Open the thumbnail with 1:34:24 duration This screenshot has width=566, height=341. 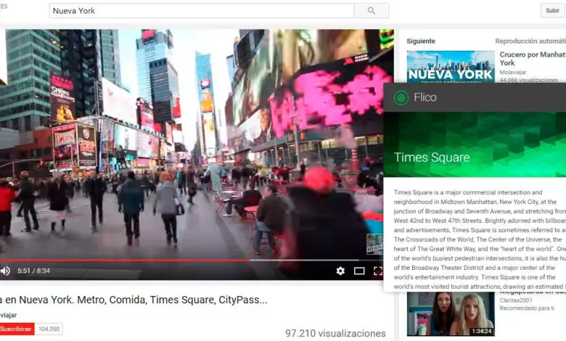point(451,314)
